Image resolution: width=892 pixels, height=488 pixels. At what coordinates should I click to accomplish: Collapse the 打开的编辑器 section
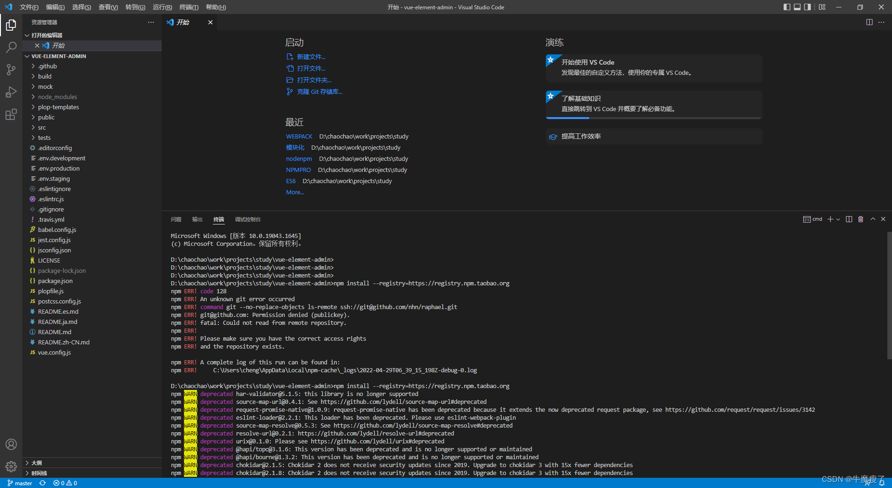[x=92, y=35]
